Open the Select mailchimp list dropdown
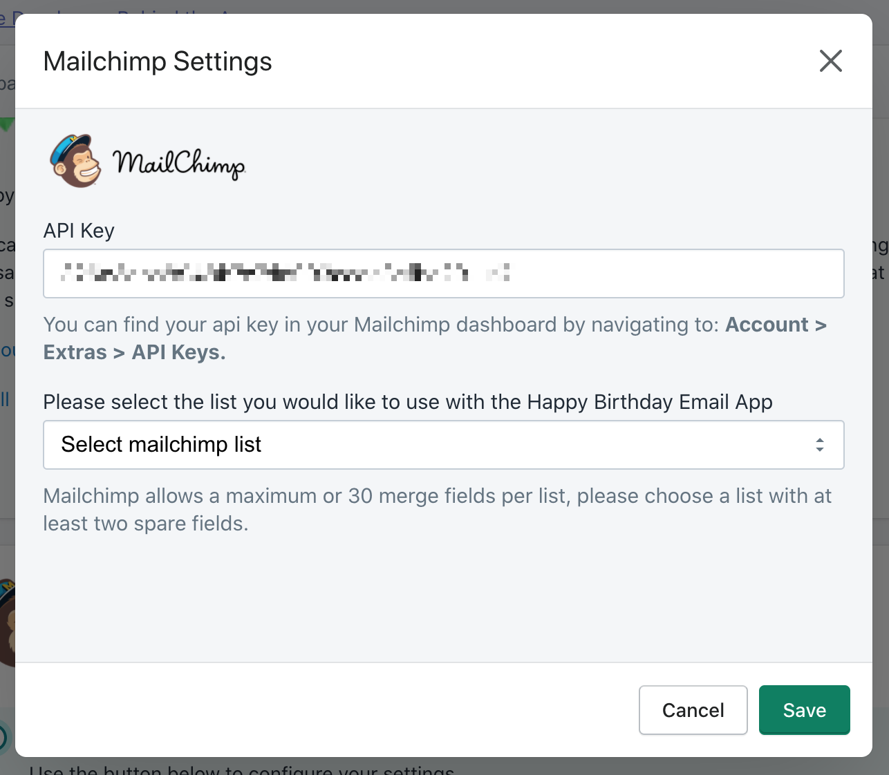Screen dimensions: 889x775 (x=442, y=445)
